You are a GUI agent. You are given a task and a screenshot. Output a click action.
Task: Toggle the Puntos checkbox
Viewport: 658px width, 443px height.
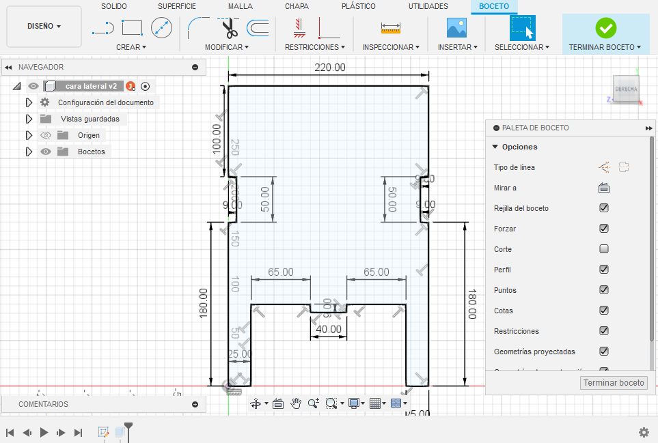[604, 290]
